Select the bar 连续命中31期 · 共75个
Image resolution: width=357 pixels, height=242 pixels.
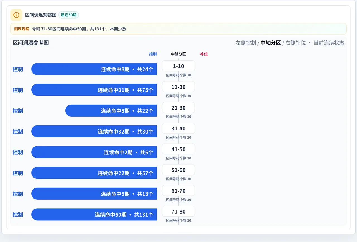click(x=94, y=90)
